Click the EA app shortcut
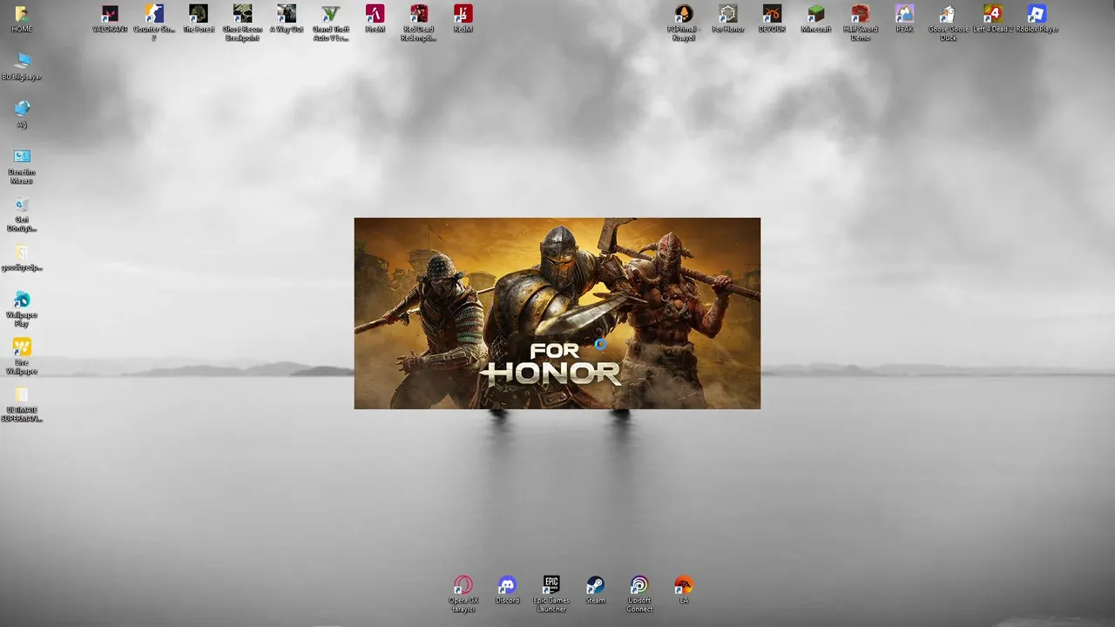1115x627 pixels. 684,585
